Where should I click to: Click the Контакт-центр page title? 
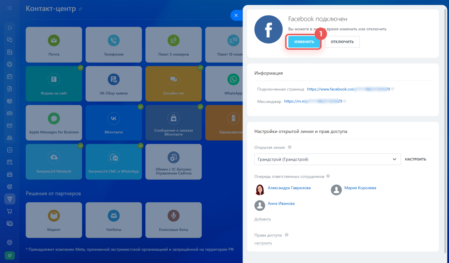[51, 8]
